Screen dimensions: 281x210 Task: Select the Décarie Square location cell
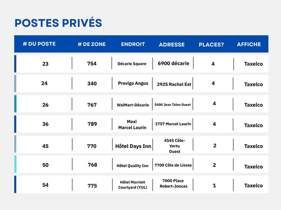pyautogui.click(x=132, y=64)
